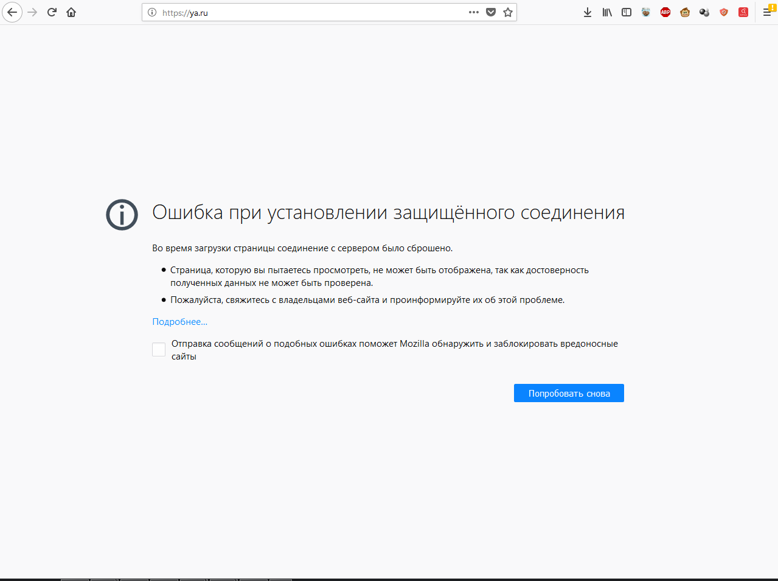The height and width of the screenshot is (581, 778).
Task: Open the Firefox hamburger menu
Action: pyautogui.click(x=767, y=12)
